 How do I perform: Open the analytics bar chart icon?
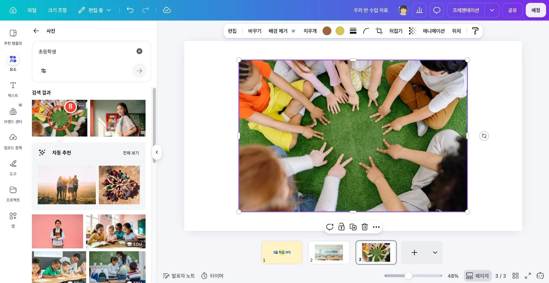(x=419, y=10)
